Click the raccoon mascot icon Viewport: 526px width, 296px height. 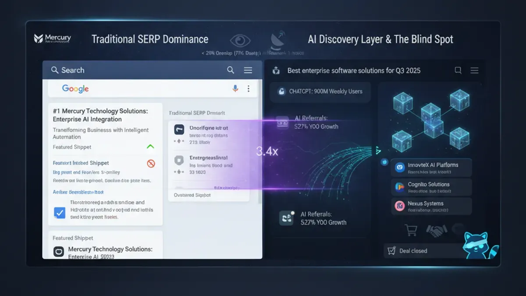pos(481,246)
